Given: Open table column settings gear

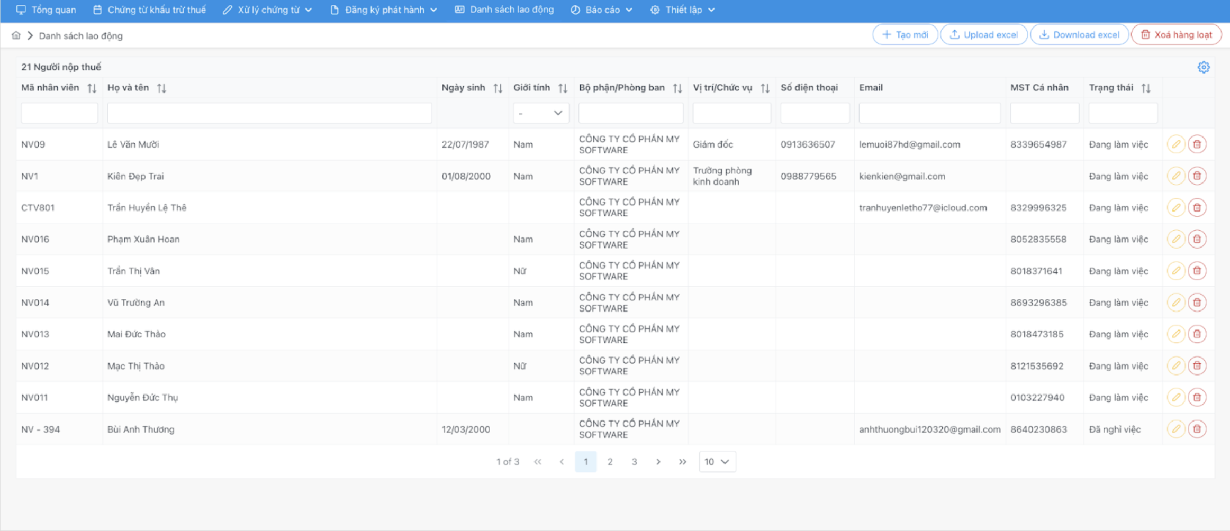Looking at the screenshot, I should (1203, 67).
